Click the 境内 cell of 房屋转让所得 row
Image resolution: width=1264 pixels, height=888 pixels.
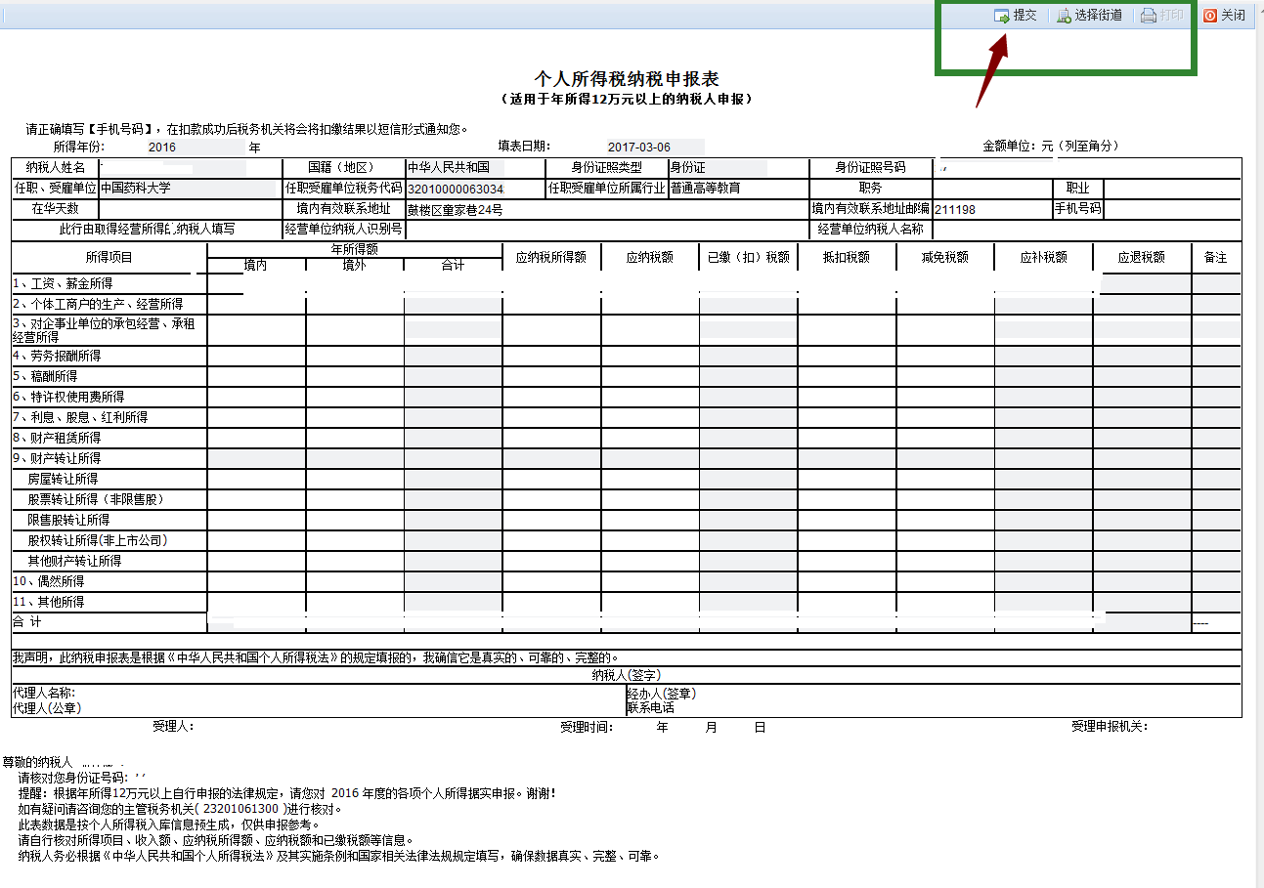(x=256, y=479)
